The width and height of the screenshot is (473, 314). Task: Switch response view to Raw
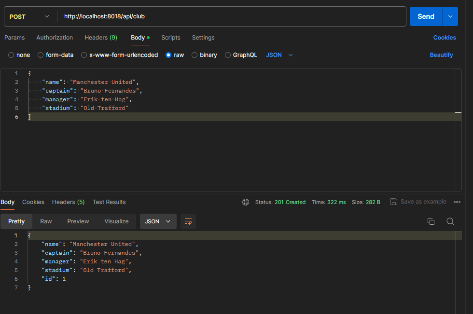[46, 221]
